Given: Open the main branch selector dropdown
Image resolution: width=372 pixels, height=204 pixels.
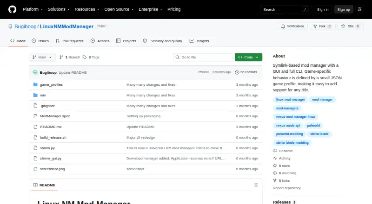Looking at the screenshot, I should 42,57.
